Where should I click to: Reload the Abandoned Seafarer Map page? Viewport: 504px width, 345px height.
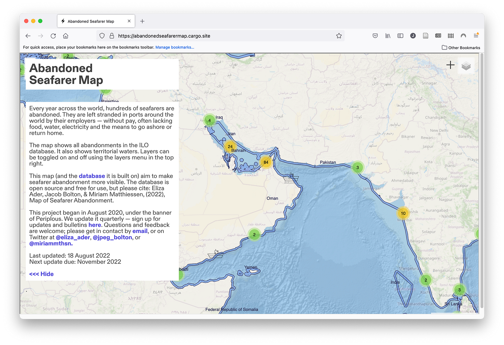[x=53, y=36]
